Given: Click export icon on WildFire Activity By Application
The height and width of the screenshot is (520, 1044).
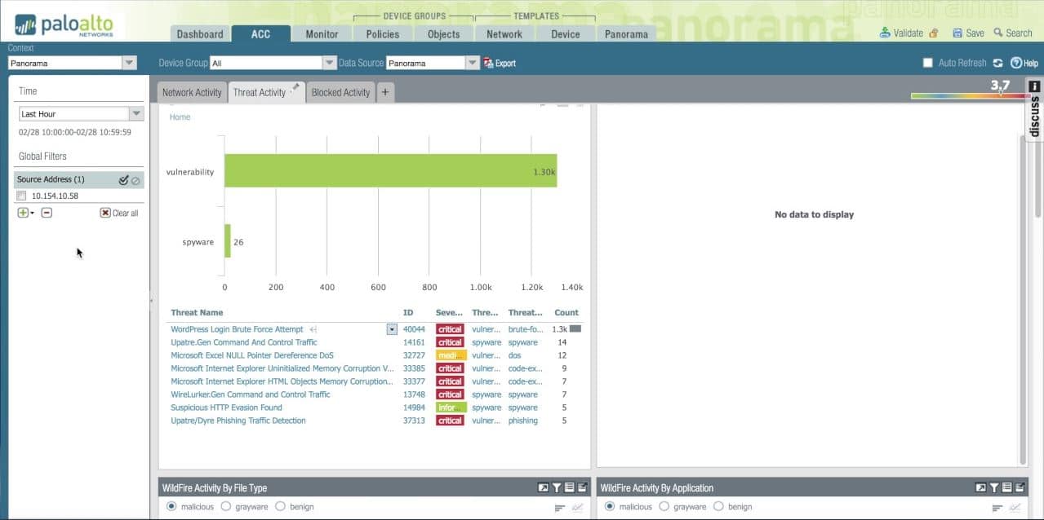Looking at the screenshot, I should [1020, 488].
